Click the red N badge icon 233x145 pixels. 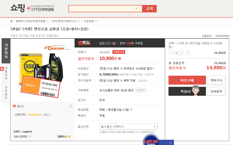point(2,69)
